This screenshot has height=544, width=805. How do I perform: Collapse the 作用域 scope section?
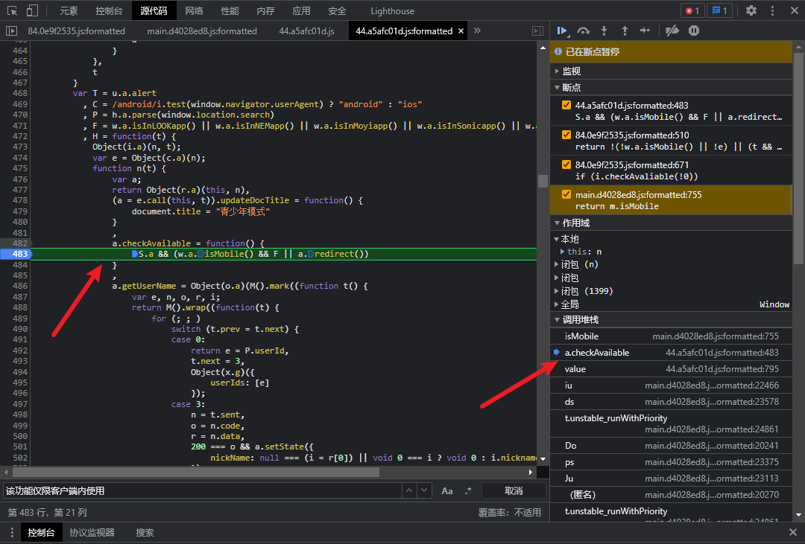click(x=671, y=223)
